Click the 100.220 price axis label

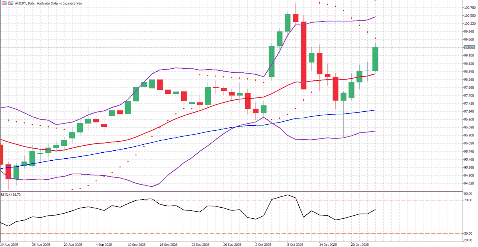[469, 23]
